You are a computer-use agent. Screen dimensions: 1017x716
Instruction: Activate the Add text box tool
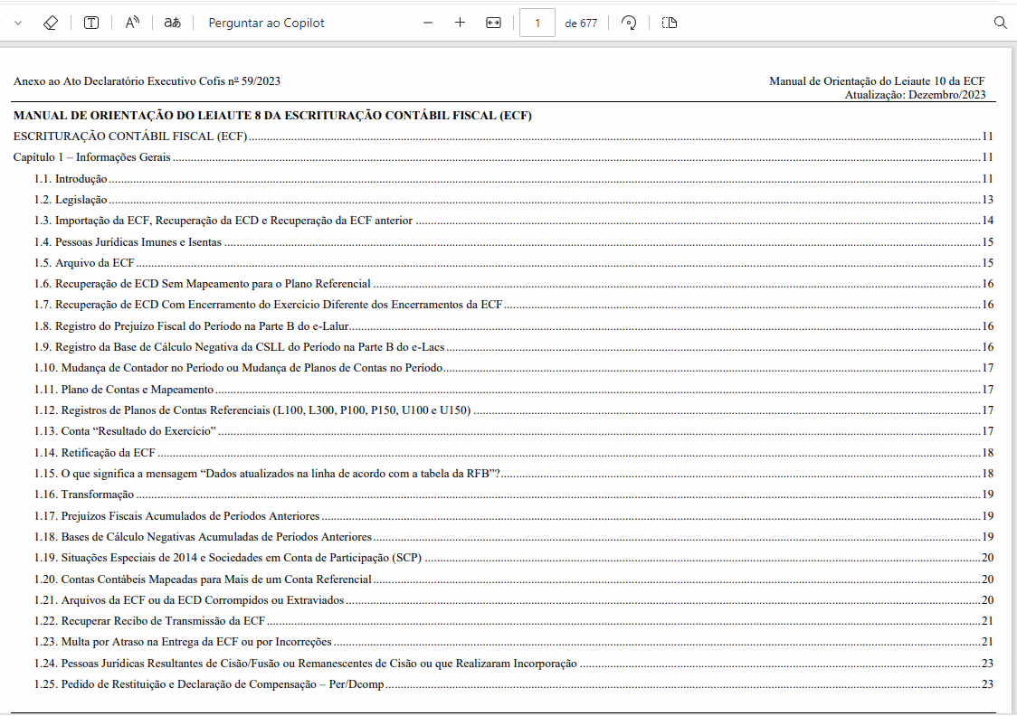91,23
